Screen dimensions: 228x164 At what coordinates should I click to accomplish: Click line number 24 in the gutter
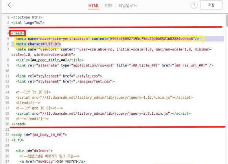tap(7, 146)
